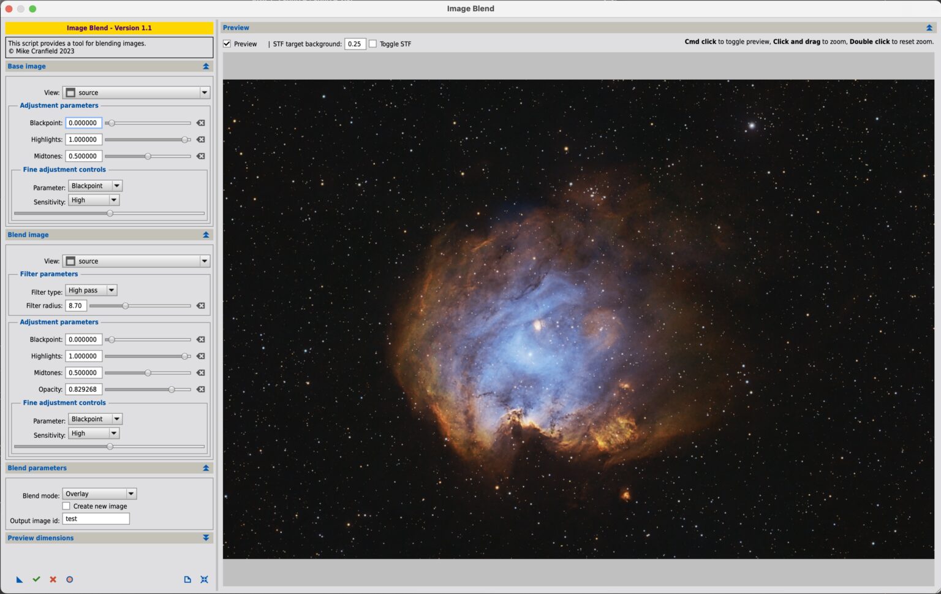
Task: Cancel the script with red X icon
Action: tap(53, 579)
